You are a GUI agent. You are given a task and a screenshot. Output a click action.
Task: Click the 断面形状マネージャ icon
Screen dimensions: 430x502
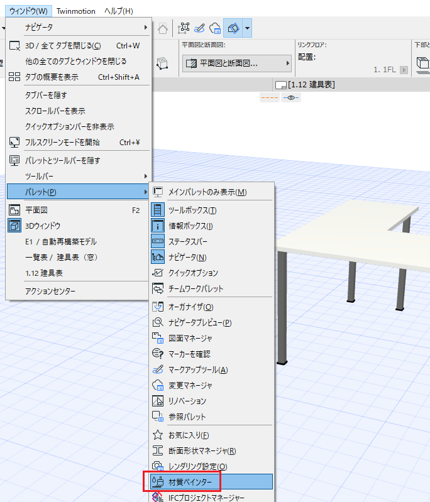click(158, 450)
